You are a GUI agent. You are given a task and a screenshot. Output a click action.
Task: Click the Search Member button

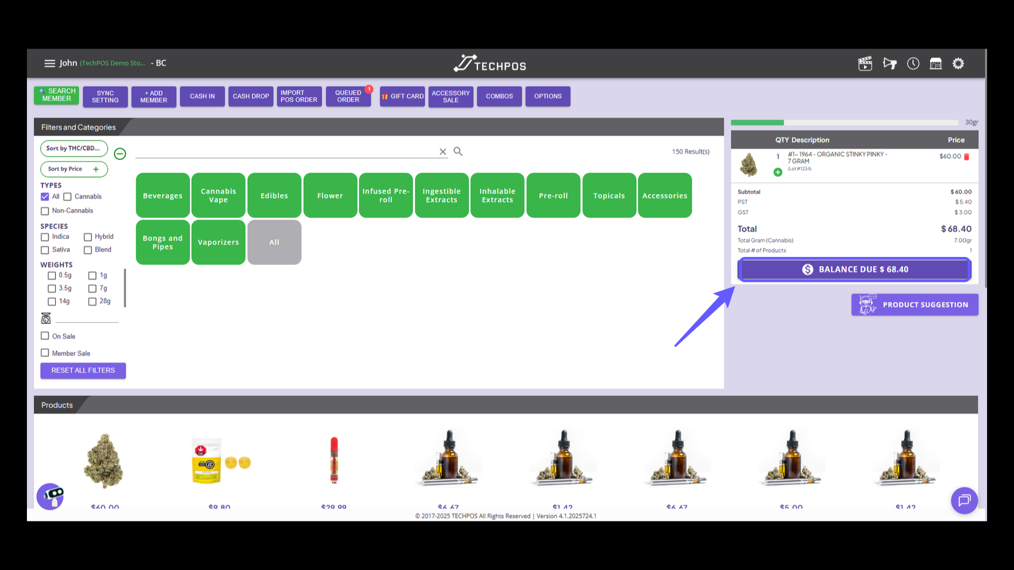(x=57, y=96)
